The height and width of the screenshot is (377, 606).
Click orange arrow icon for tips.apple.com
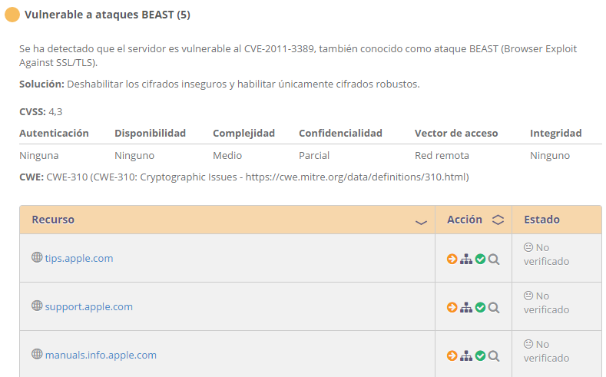coord(452,259)
